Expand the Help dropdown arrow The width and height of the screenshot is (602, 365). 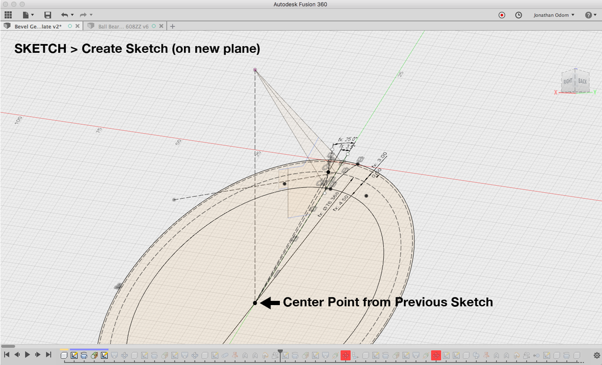point(596,15)
